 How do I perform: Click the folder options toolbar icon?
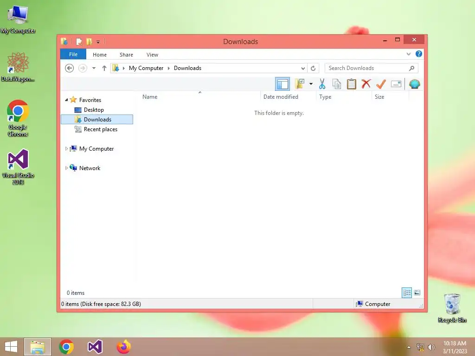coord(300,84)
